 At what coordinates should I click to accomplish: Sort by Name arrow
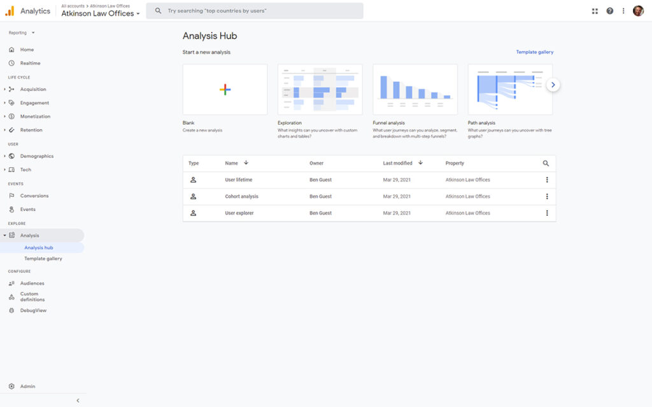(246, 163)
